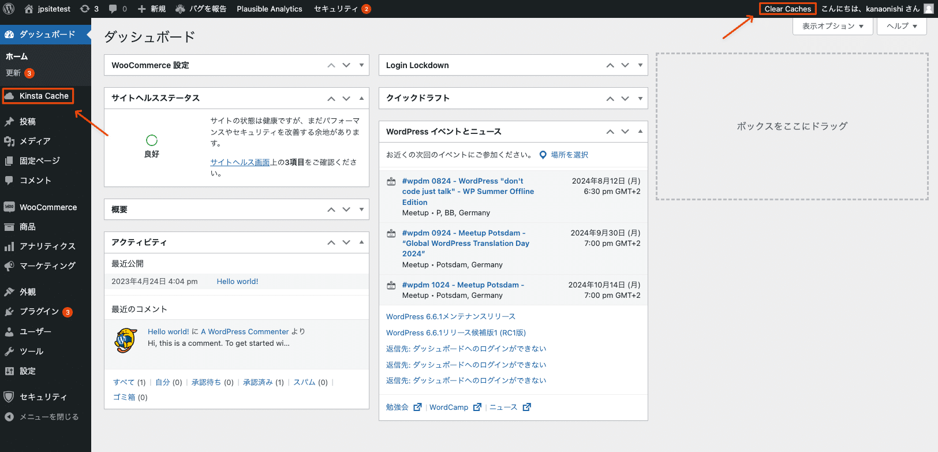The image size is (938, 452).
Task: Collapse the sidebar with メニューを閉じる
Action: click(x=46, y=416)
